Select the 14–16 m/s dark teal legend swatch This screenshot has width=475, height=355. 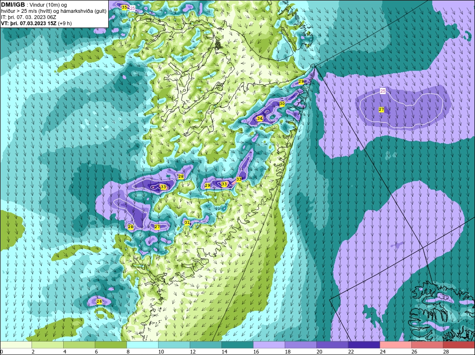tap(237, 345)
